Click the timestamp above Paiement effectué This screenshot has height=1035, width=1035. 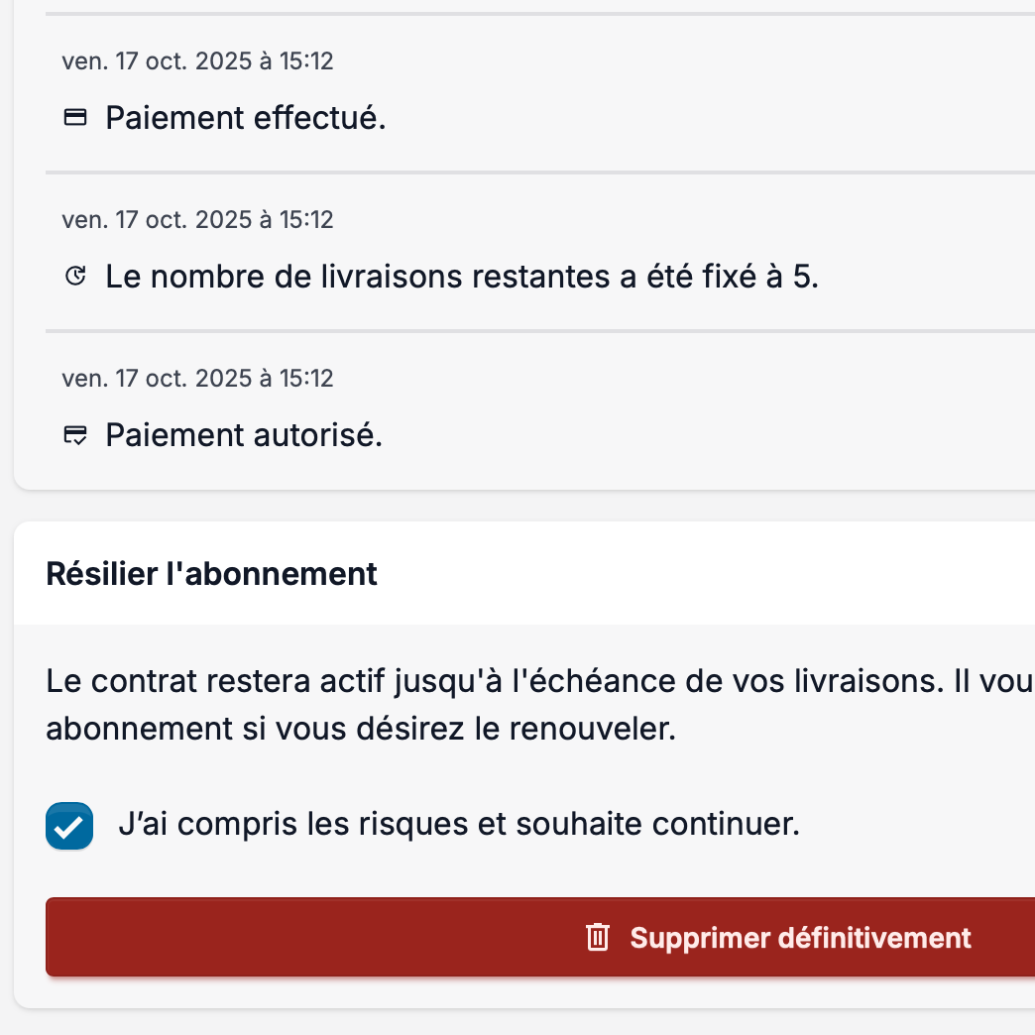197,61
